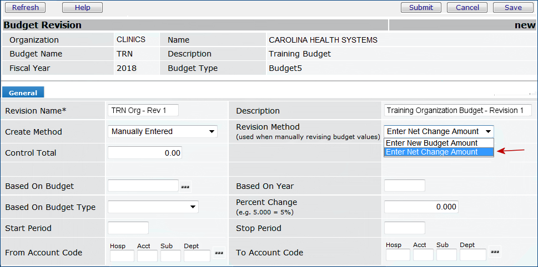This screenshot has height=267, width=538.
Task: Open the From Account Code lookup icon
Action: click(x=219, y=253)
